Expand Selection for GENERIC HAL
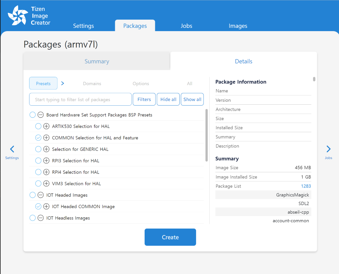This screenshot has height=274, width=339. pyautogui.click(x=46, y=149)
